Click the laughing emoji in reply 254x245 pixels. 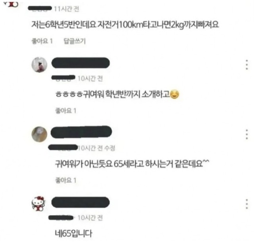(x=175, y=94)
